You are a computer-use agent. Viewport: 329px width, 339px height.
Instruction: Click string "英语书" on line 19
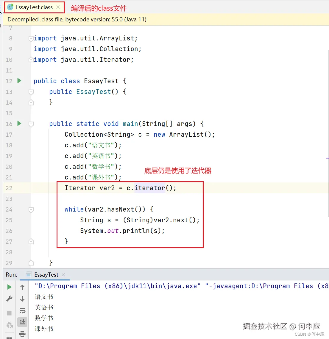pos(101,156)
